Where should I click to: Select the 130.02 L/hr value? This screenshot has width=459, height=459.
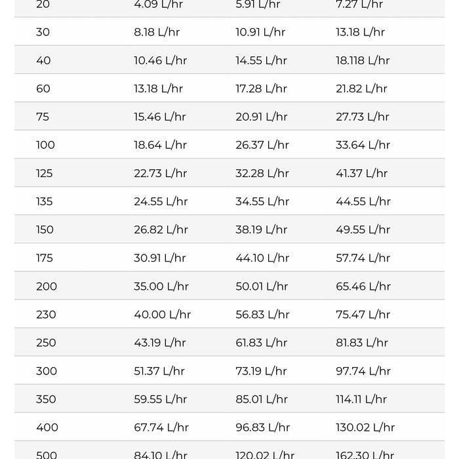click(x=365, y=427)
